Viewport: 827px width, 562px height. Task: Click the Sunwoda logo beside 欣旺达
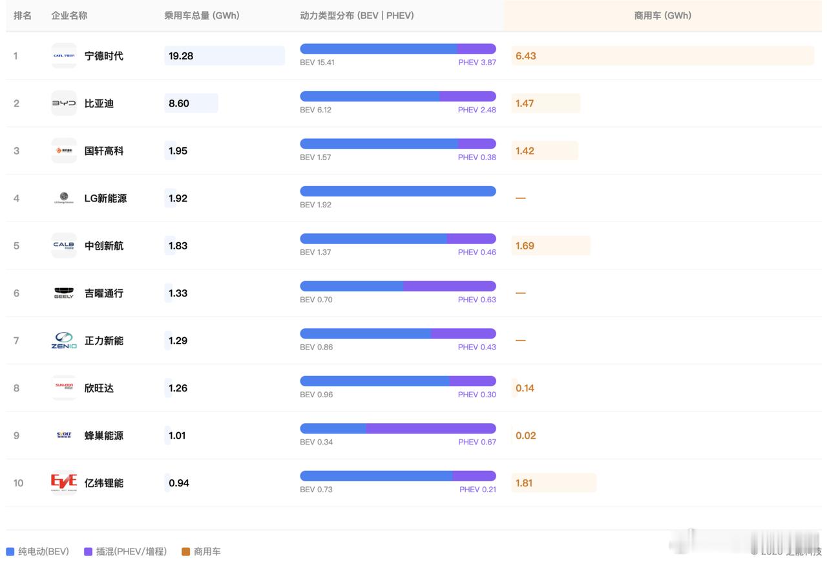click(64, 388)
